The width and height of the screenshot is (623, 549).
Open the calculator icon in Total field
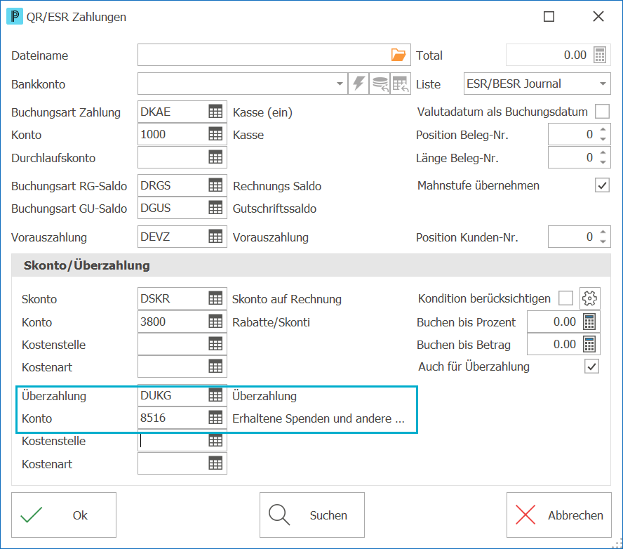coord(600,55)
